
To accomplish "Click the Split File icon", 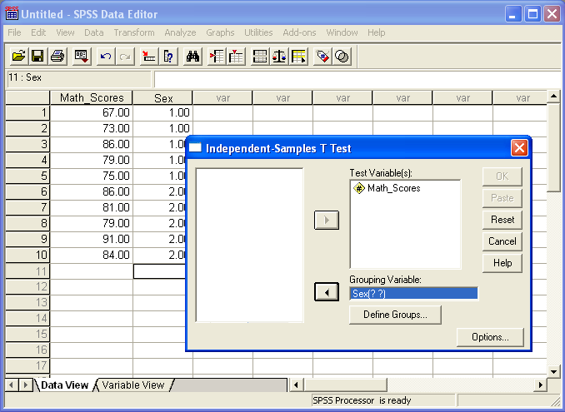I will click(260, 57).
